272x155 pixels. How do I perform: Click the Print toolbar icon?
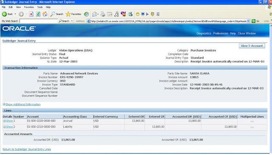103,14
